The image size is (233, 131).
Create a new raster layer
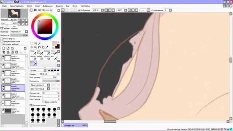pos(4,48)
